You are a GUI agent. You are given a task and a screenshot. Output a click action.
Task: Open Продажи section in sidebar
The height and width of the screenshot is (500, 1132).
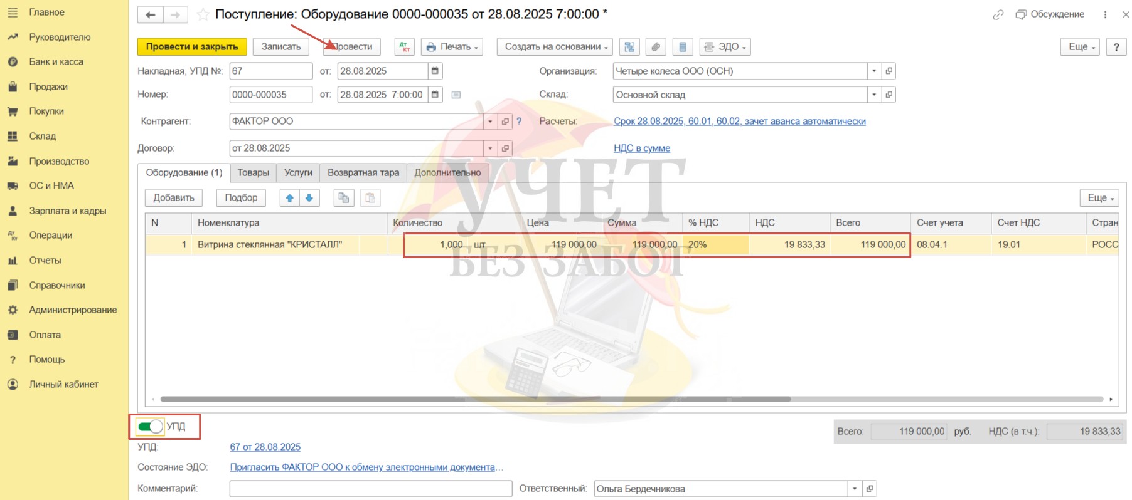pos(48,86)
